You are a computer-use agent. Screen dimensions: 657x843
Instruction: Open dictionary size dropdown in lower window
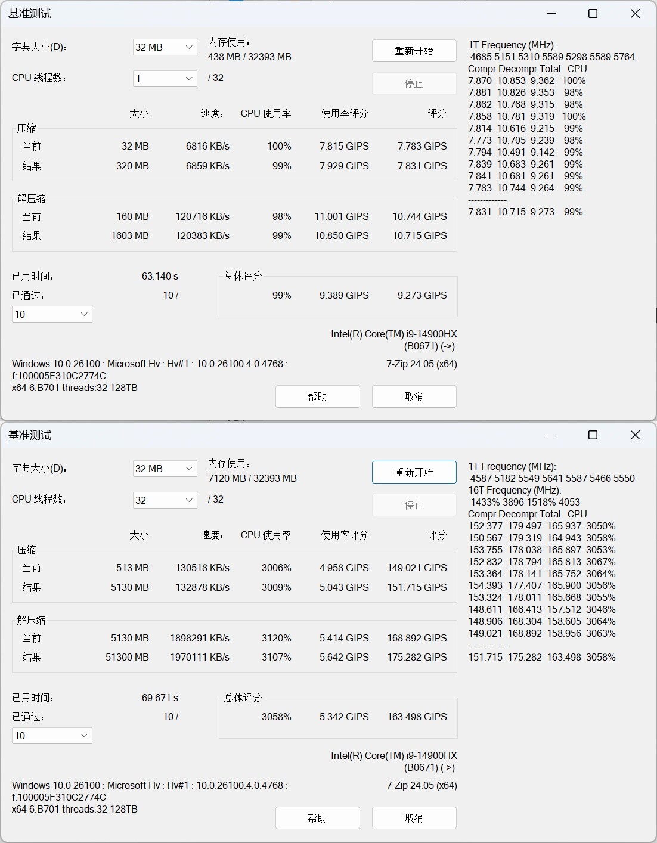165,469
